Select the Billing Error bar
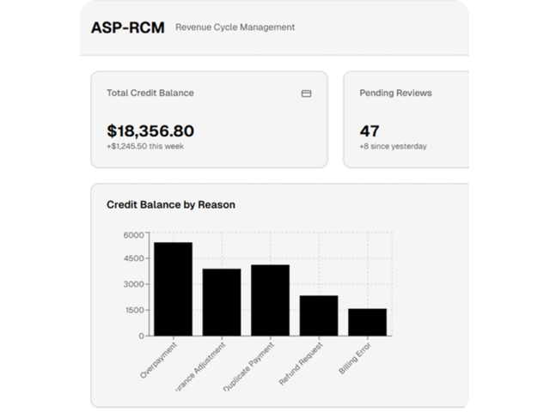 (367, 322)
